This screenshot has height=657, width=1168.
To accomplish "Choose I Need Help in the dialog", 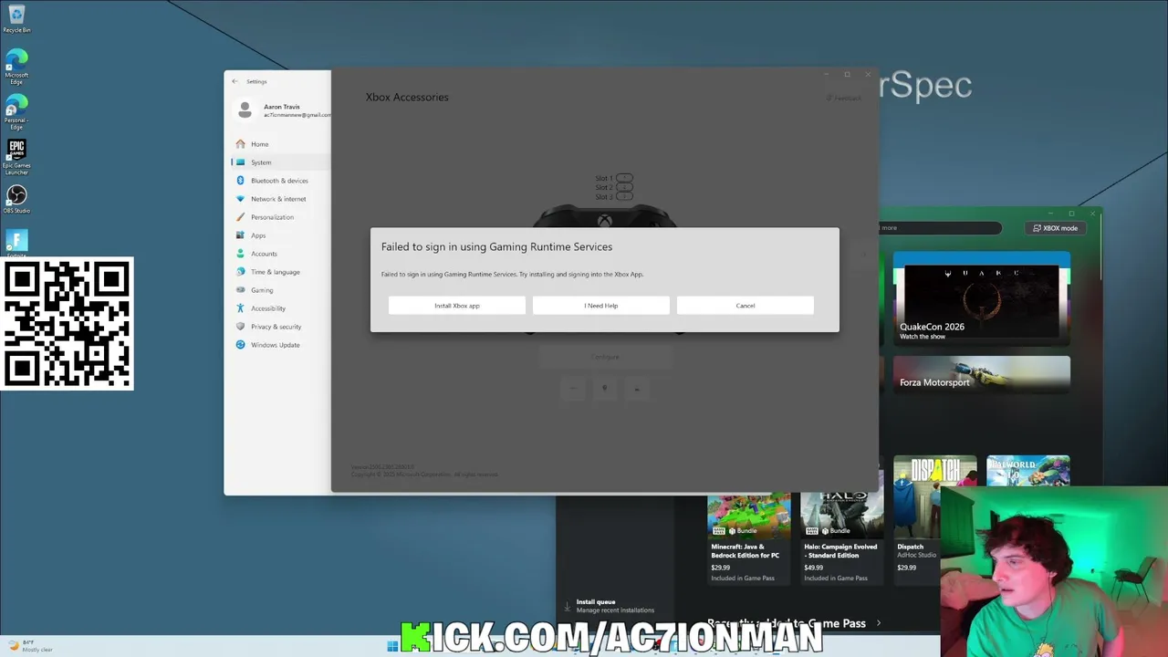I will pos(601,306).
